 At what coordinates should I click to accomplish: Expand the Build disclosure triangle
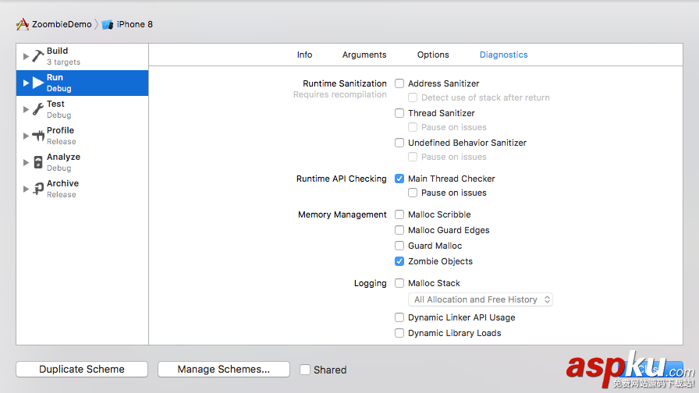tap(26, 56)
